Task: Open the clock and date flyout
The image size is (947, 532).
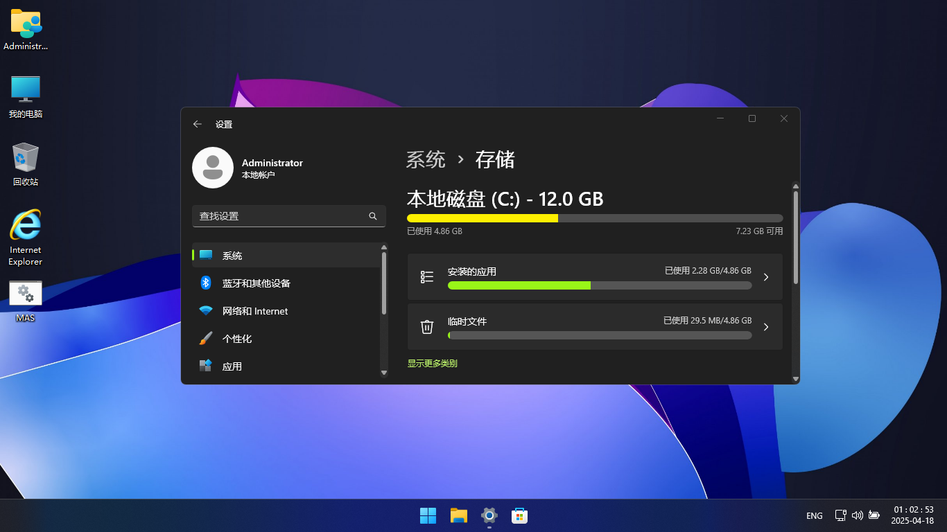Action: tap(914, 515)
